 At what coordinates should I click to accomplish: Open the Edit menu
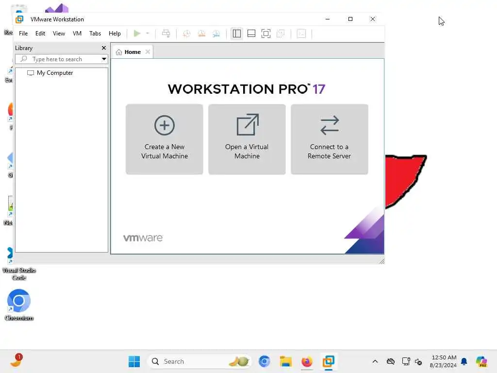click(40, 34)
